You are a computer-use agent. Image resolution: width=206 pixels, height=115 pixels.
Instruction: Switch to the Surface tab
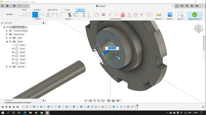37,10
